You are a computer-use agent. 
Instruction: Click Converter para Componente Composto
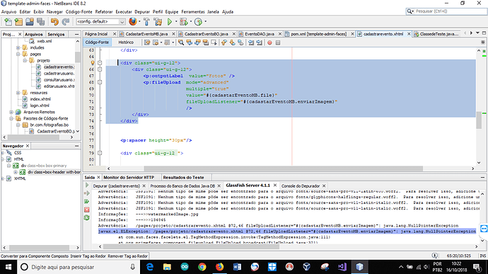point(35,256)
